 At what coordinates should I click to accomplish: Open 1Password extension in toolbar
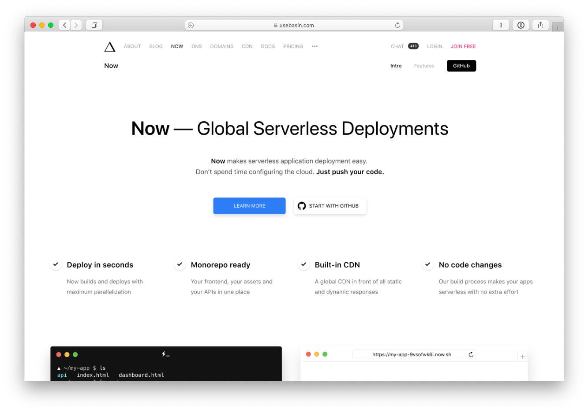coord(521,25)
